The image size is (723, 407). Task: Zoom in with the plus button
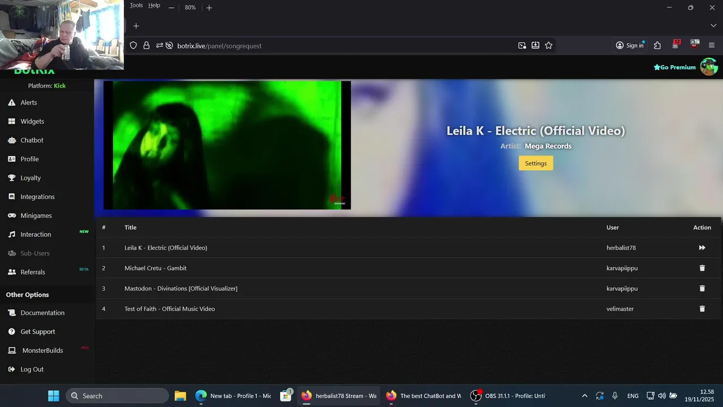pos(209,8)
